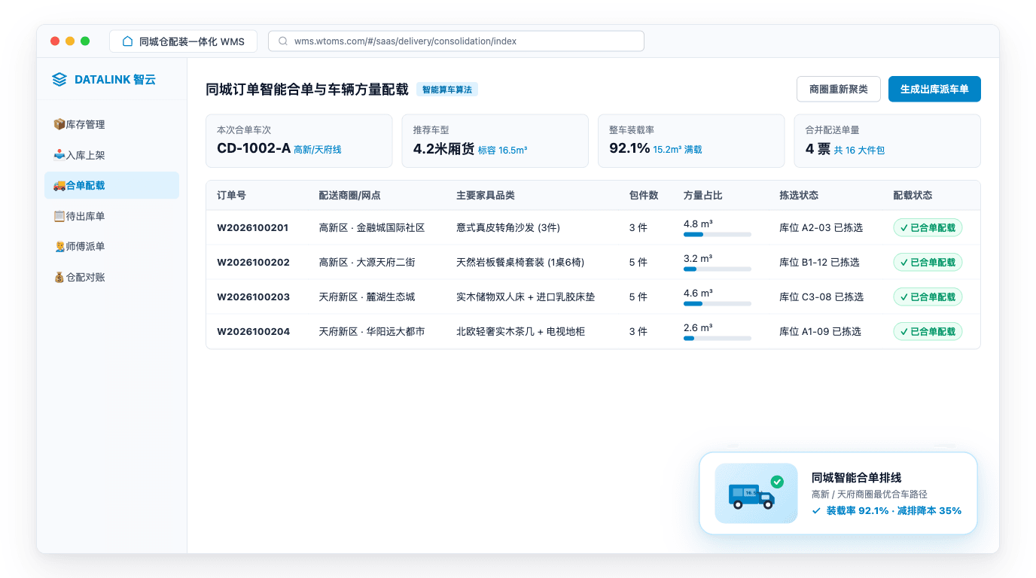Click the worker icon beside 师傅派单

click(x=59, y=246)
